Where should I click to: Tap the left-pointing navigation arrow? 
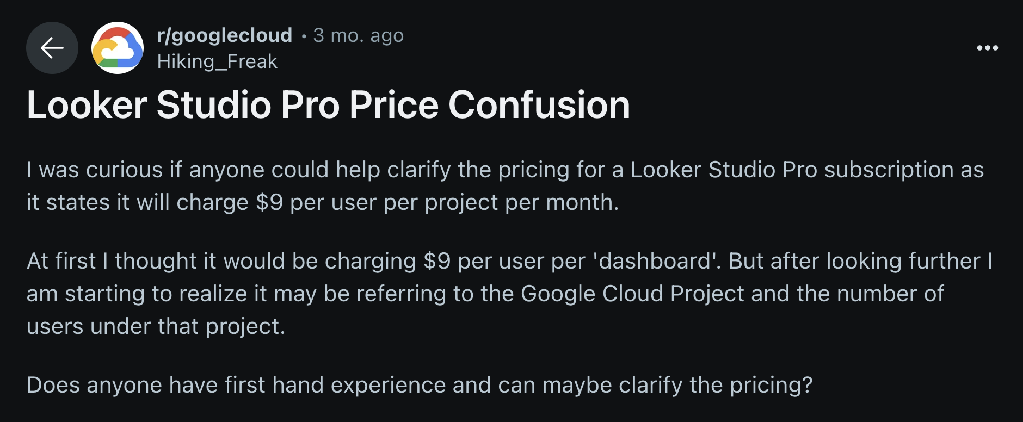[52, 49]
